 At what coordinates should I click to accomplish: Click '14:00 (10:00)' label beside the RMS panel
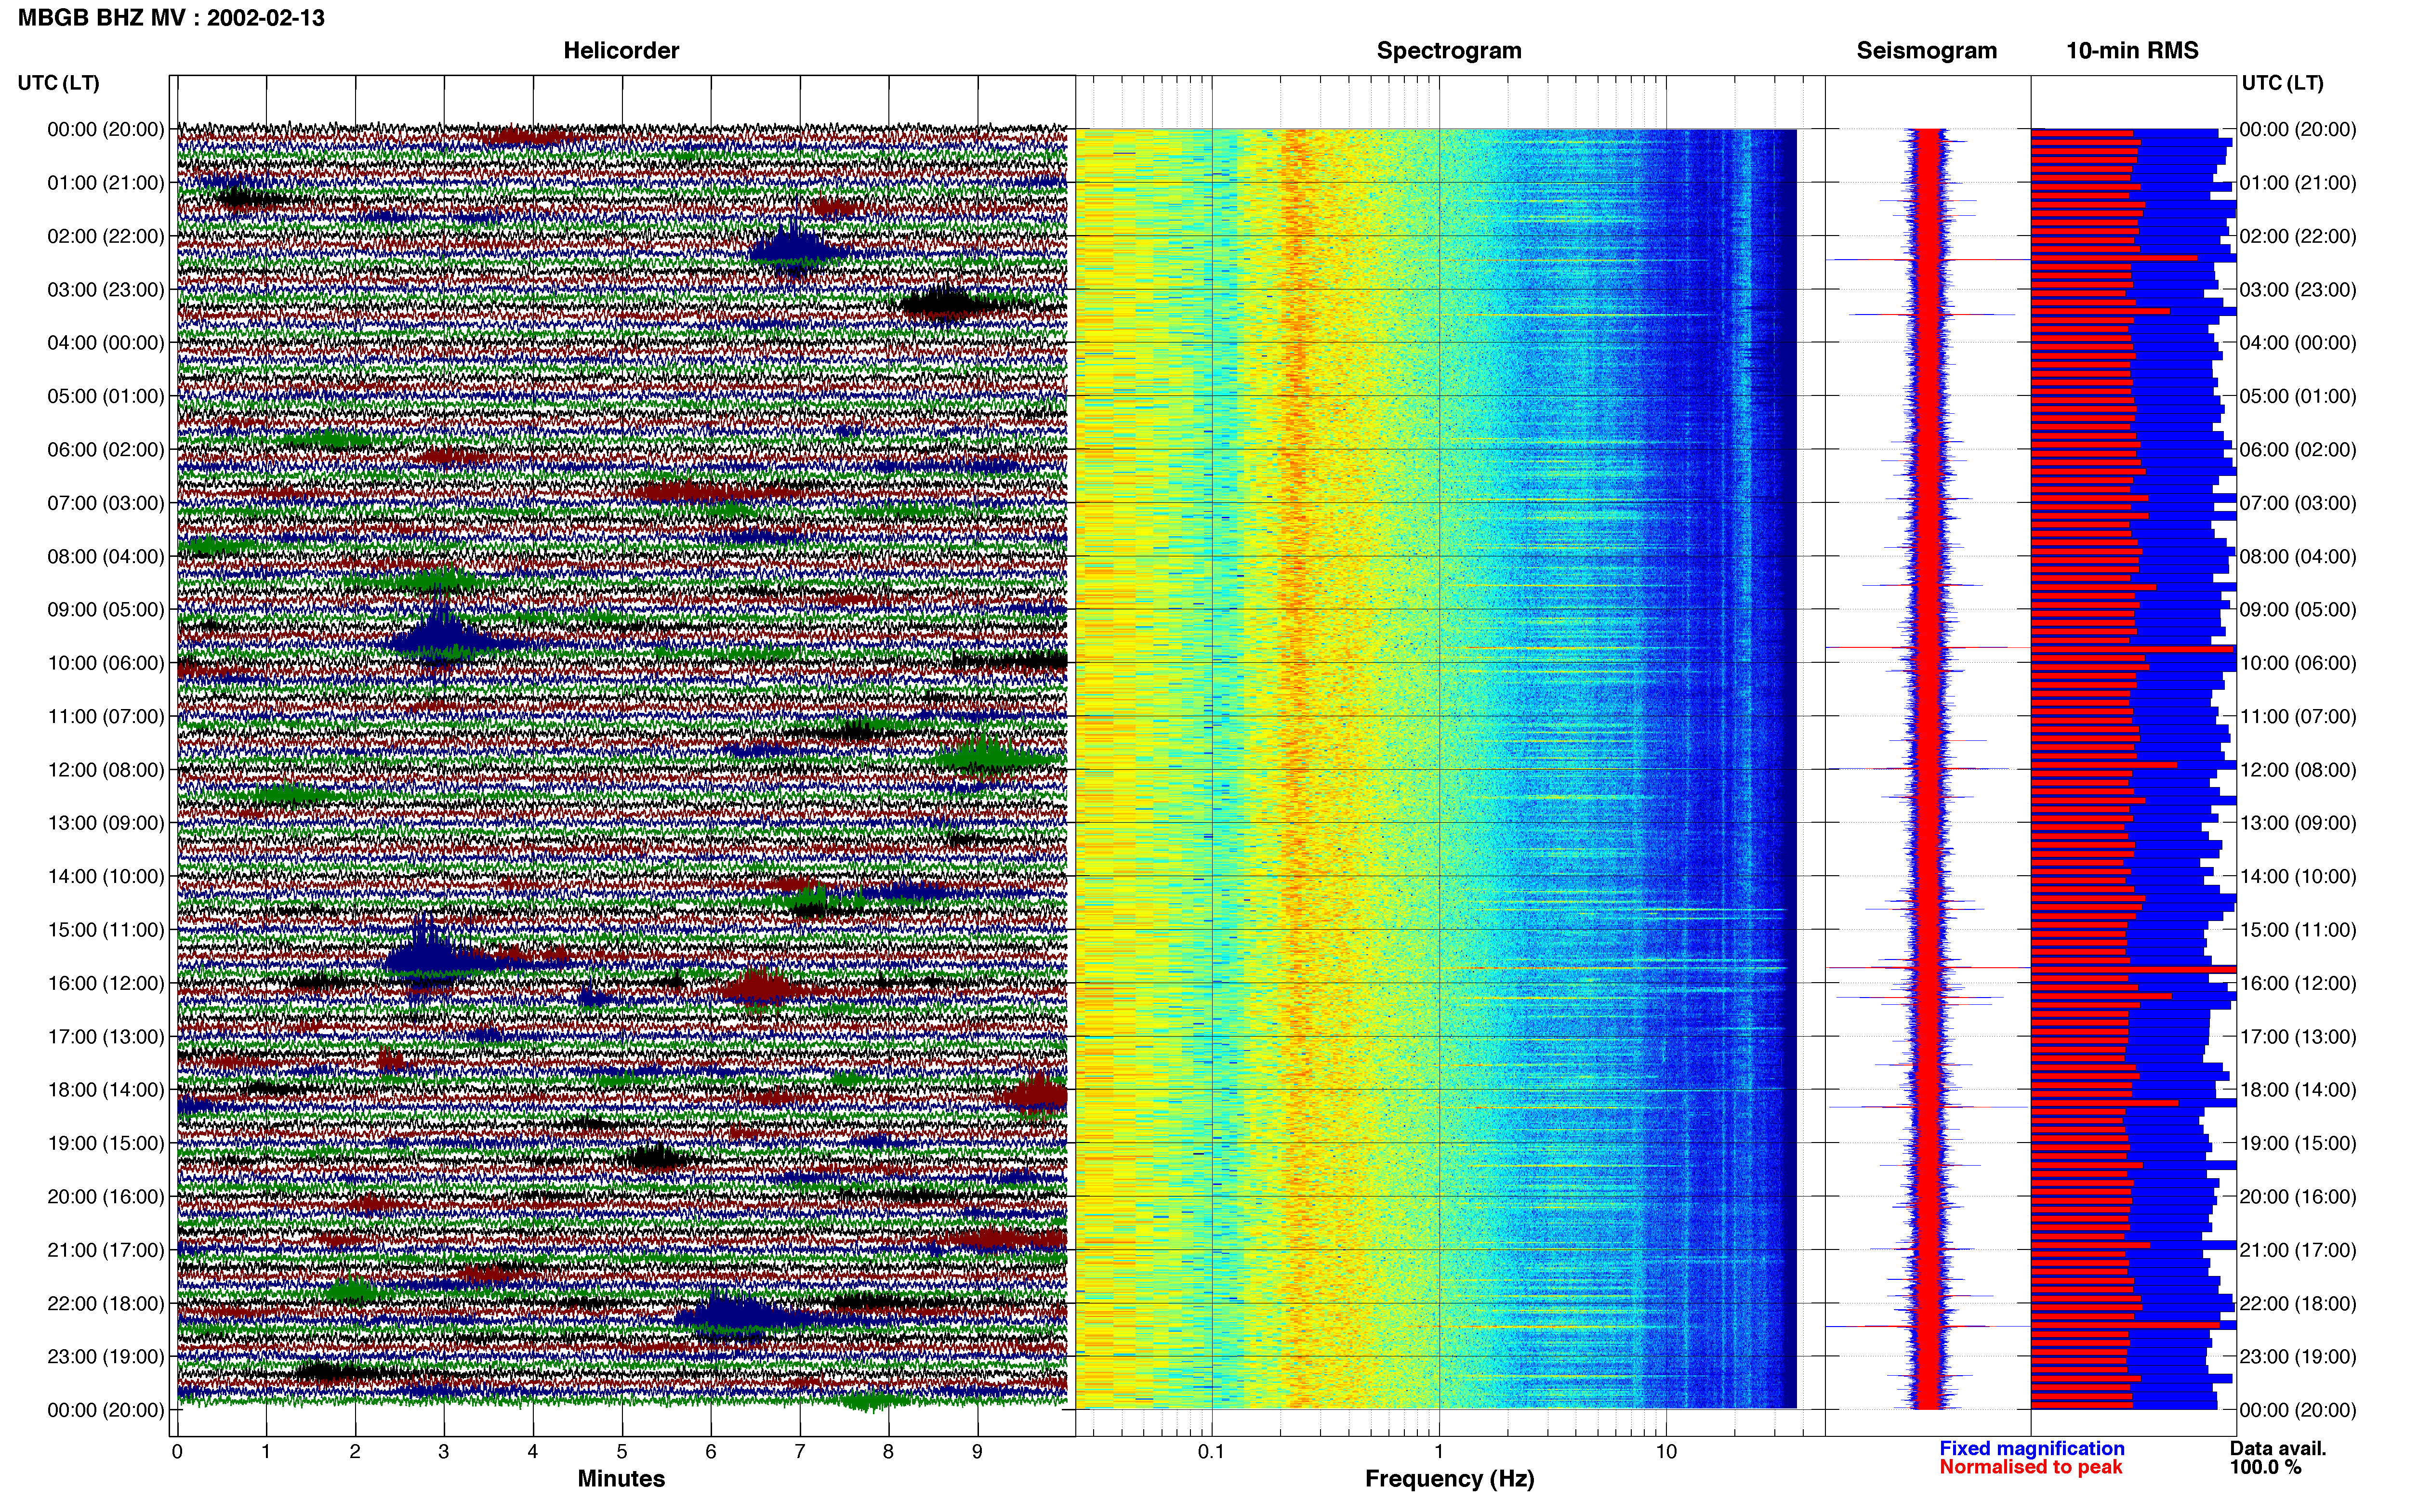pos(2298,877)
